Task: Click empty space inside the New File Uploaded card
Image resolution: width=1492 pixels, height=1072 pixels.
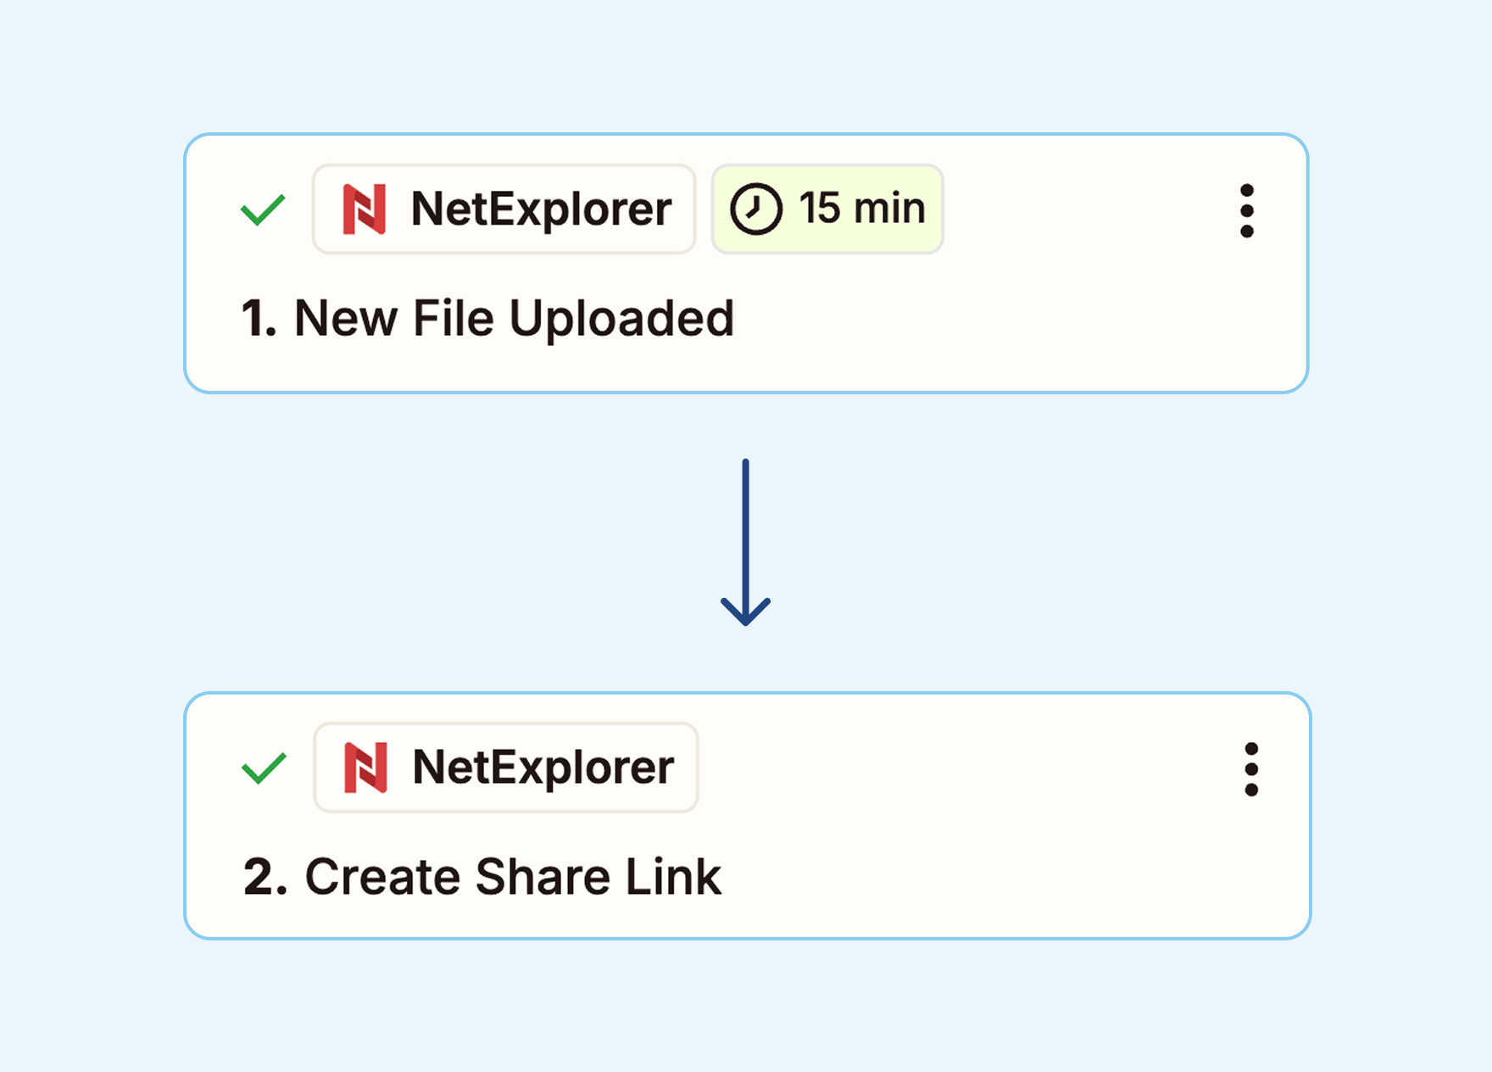Action: click(1017, 322)
